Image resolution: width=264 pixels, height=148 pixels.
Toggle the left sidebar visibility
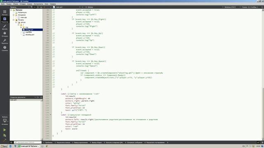(x=12, y=143)
